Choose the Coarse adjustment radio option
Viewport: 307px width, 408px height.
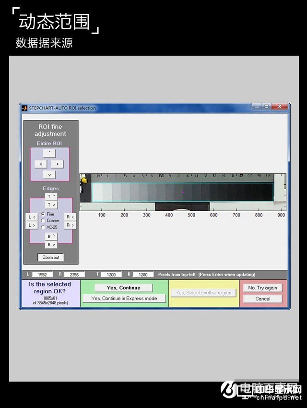43,221
